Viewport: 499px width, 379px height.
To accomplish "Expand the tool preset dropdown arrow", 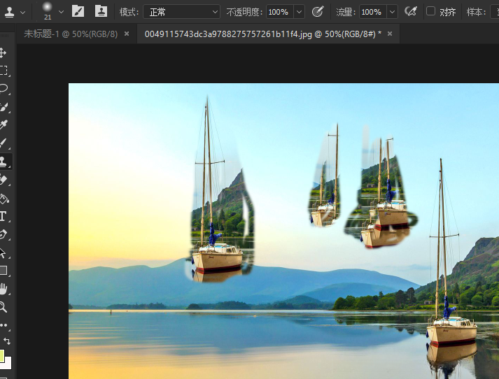I will pos(22,13).
